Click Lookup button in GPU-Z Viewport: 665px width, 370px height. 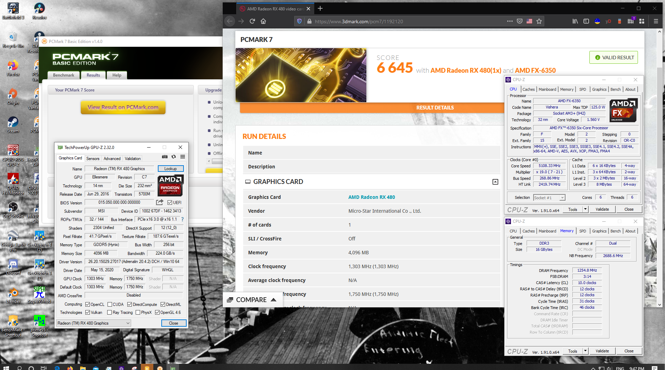pos(171,169)
